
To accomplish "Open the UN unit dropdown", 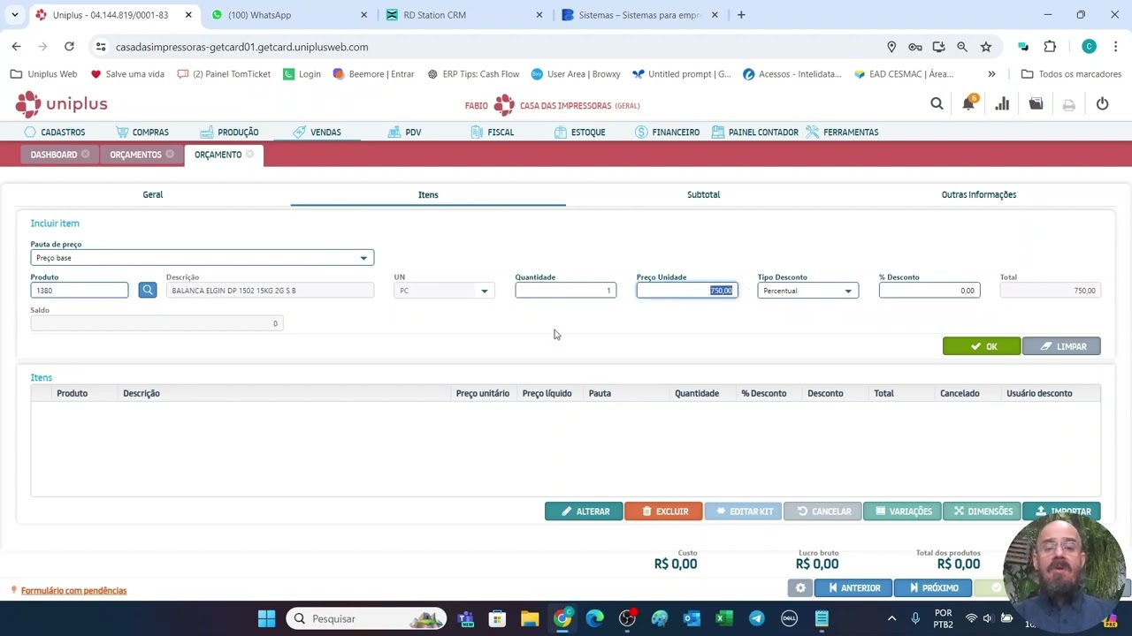I will [x=484, y=291].
